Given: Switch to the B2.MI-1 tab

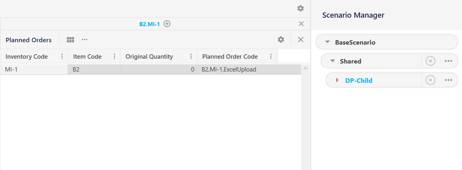Looking at the screenshot, I should click(x=150, y=24).
